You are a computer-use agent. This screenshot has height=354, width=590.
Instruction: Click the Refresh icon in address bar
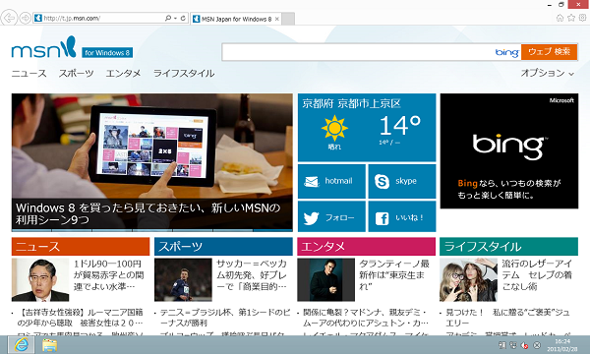point(183,18)
